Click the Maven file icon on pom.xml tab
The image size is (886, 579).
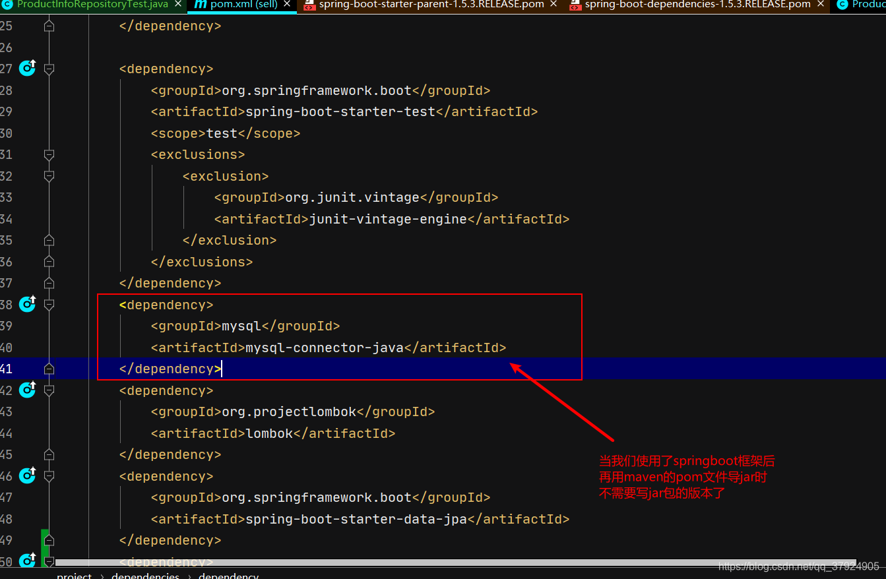pos(201,5)
